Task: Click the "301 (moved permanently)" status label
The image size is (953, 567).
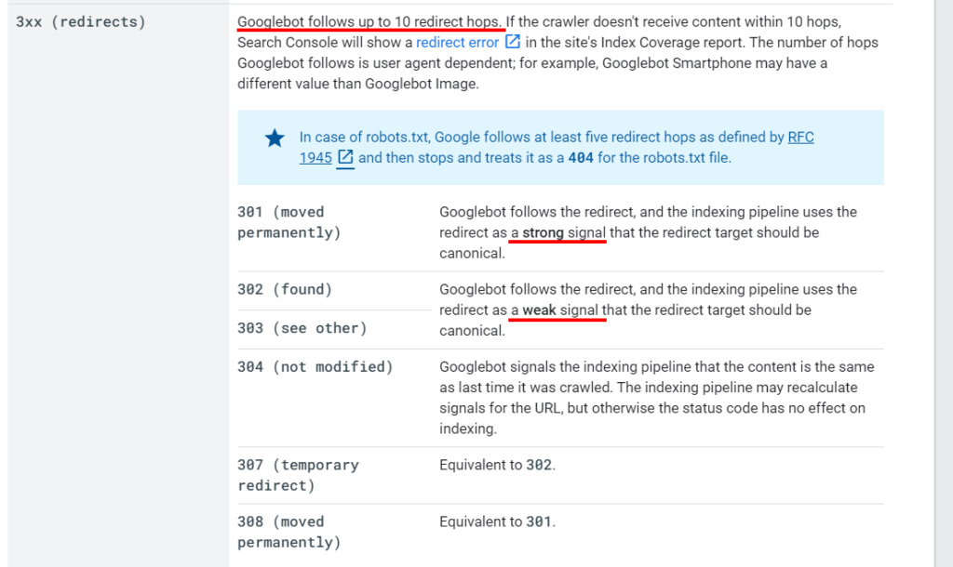Action: (x=289, y=222)
